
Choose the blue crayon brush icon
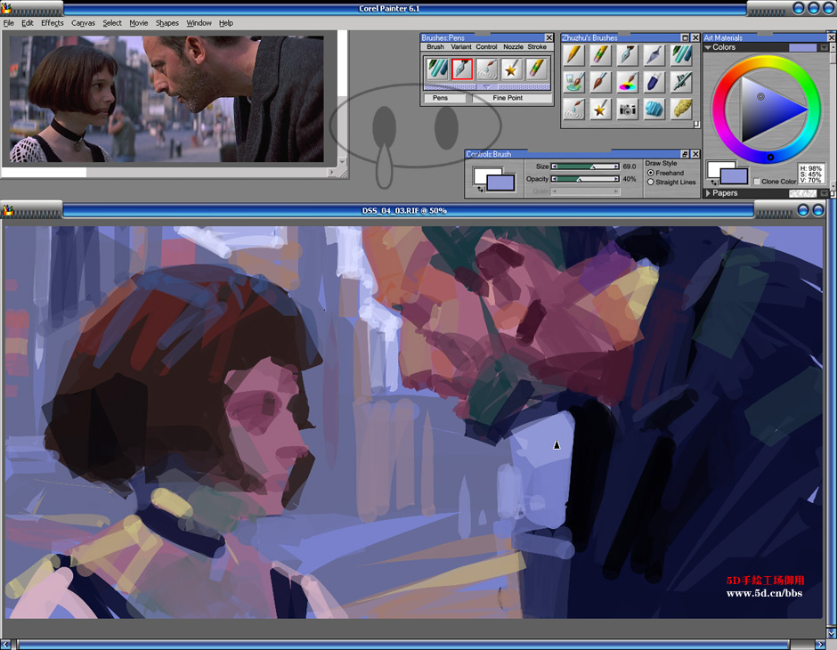coord(654,82)
